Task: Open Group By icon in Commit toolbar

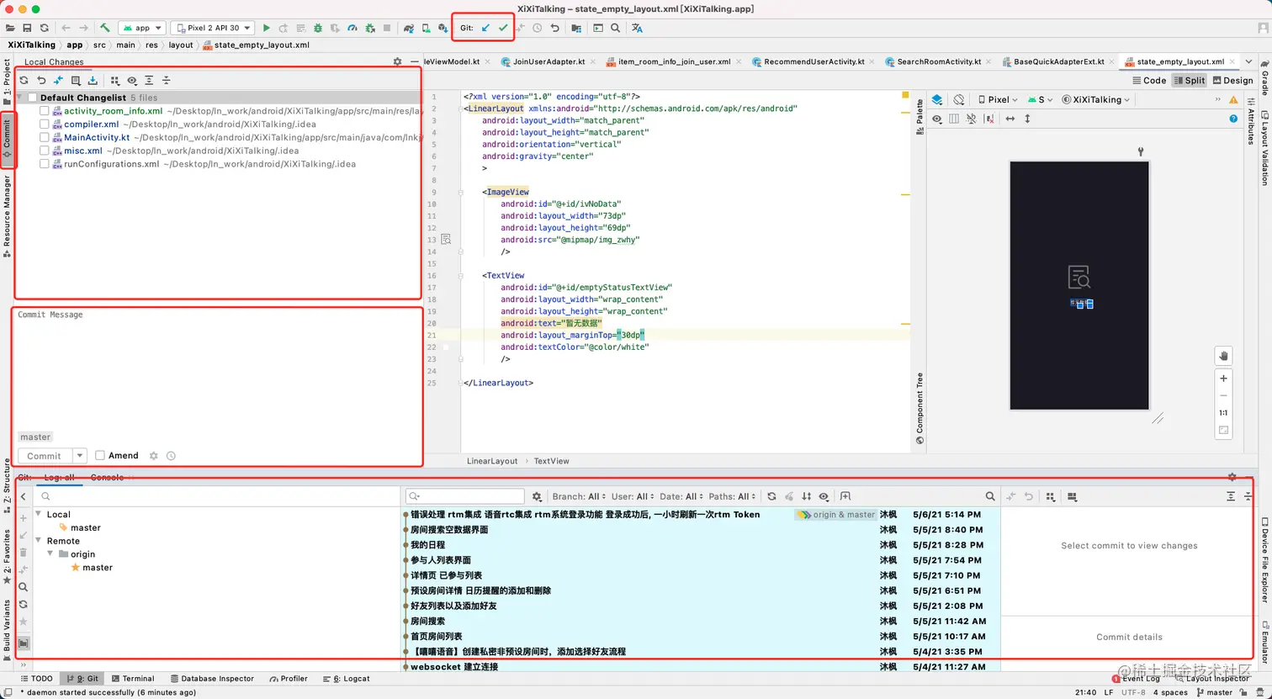Action: [x=114, y=81]
